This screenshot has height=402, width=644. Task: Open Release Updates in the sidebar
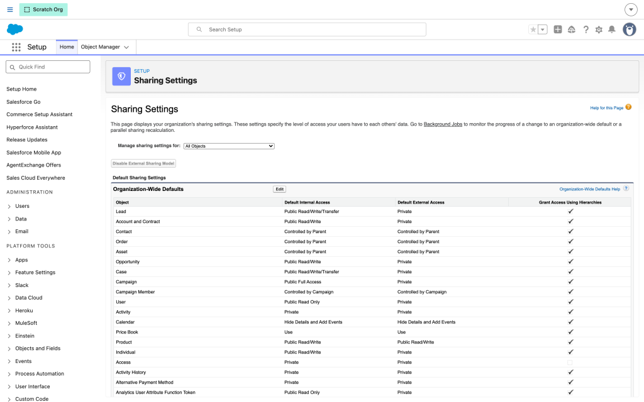coord(26,139)
